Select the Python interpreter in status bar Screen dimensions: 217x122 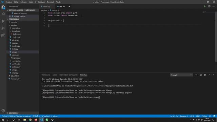16,116
